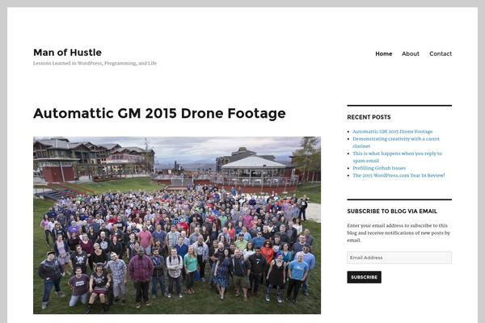This screenshot has height=323, width=485.
Task: Select the Subscribe to Blog via Email heading
Action: click(x=392, y=212)
